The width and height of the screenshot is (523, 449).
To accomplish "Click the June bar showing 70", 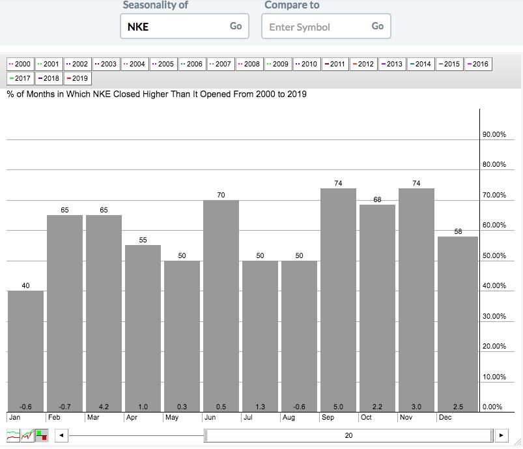I will point(221,306).
